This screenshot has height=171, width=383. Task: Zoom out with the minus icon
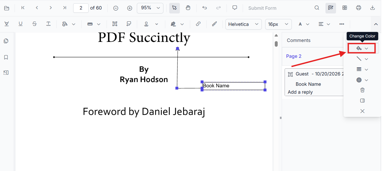point(116,8)
